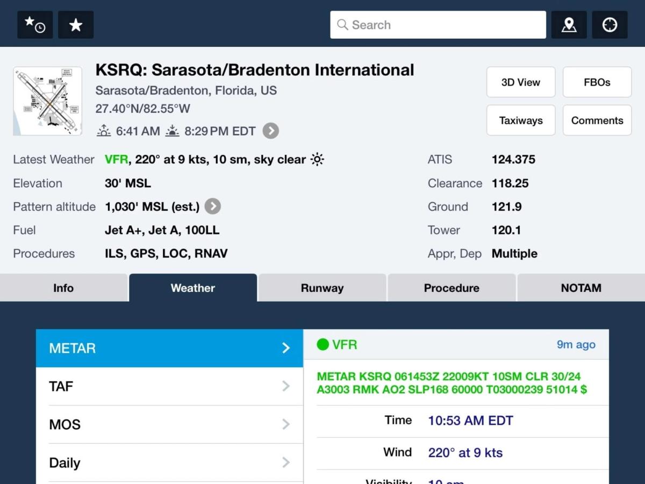
Task: Tap Clearance frequency 118.25
Action: click(x=510, y=183)
